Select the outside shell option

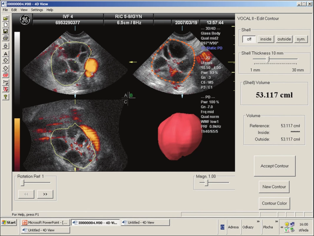point(284,39)
